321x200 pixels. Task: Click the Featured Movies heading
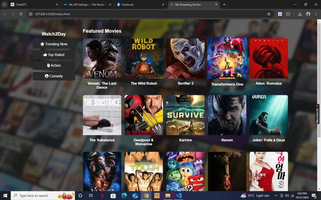102,31
